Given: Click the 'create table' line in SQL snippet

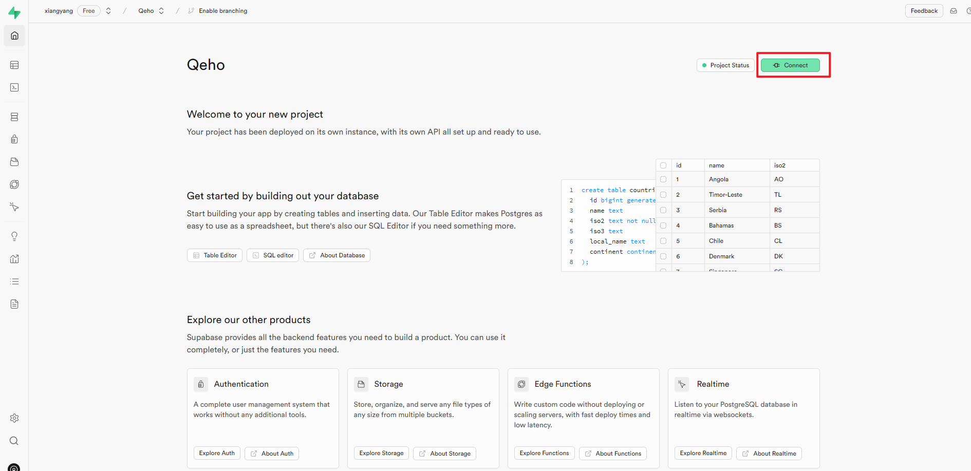Looking at the screenshot, I should pyautogui.click(x=618, y=190).
